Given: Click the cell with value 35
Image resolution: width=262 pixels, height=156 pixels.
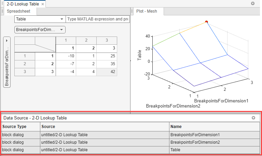Looking at the screenshot, I should [x=107, y=64].
